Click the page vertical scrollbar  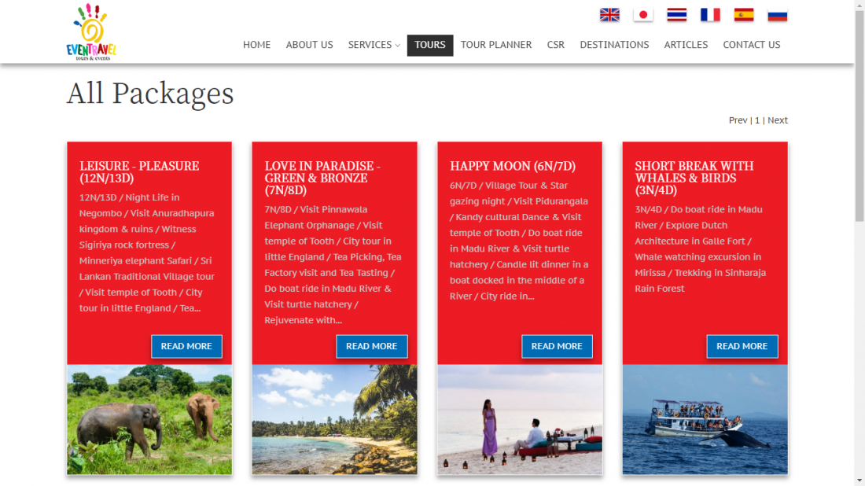pos(859,243)
